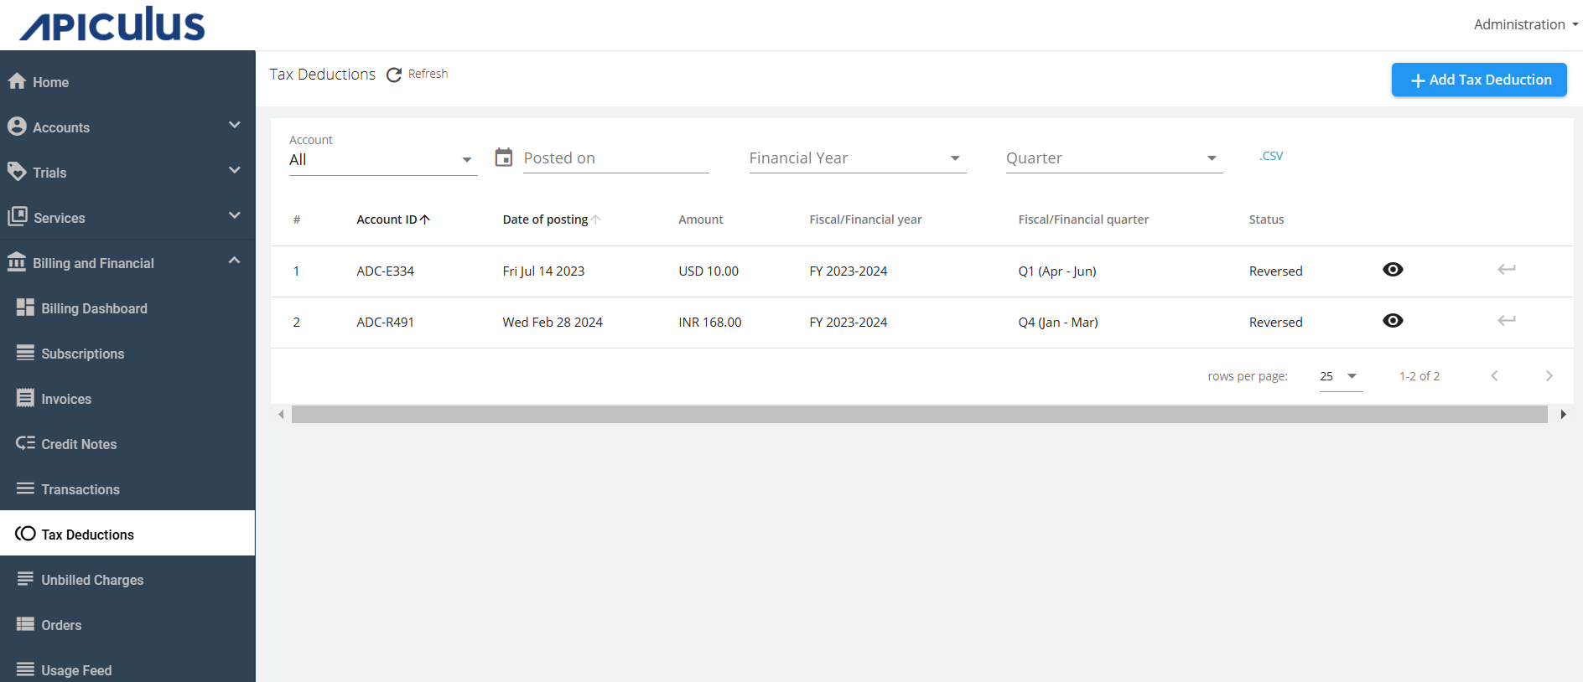
Task: Open the Administration menu
Action: coord(1524,24)
